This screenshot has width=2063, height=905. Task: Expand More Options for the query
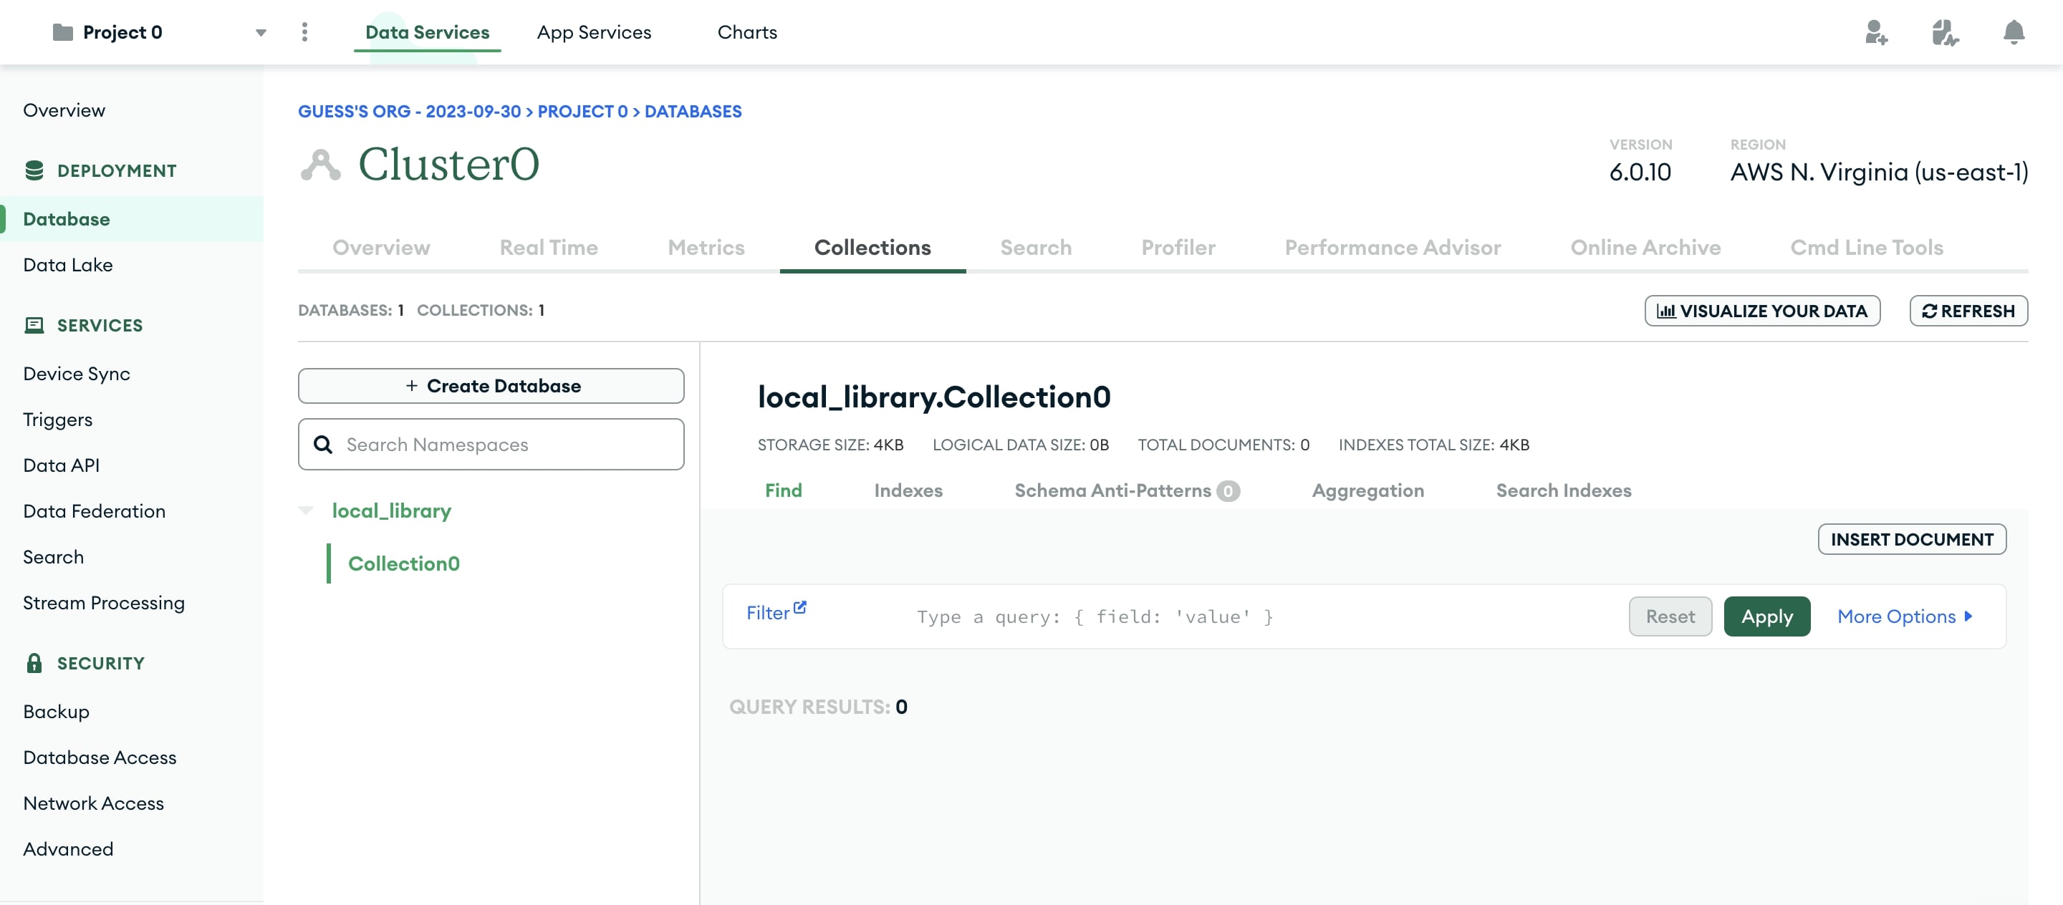[x=1905, y=616]
